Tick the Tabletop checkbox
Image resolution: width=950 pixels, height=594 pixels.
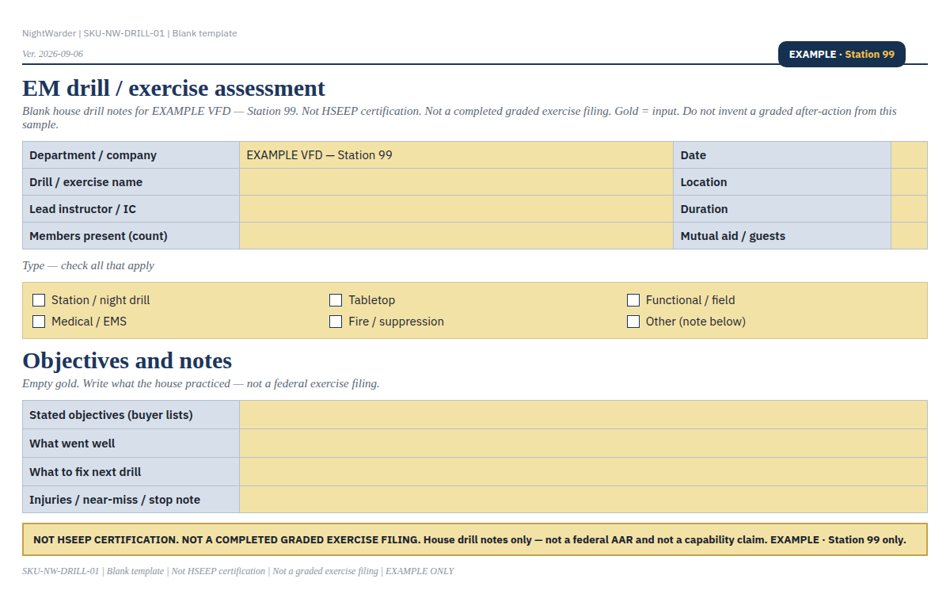coord(336,300)
